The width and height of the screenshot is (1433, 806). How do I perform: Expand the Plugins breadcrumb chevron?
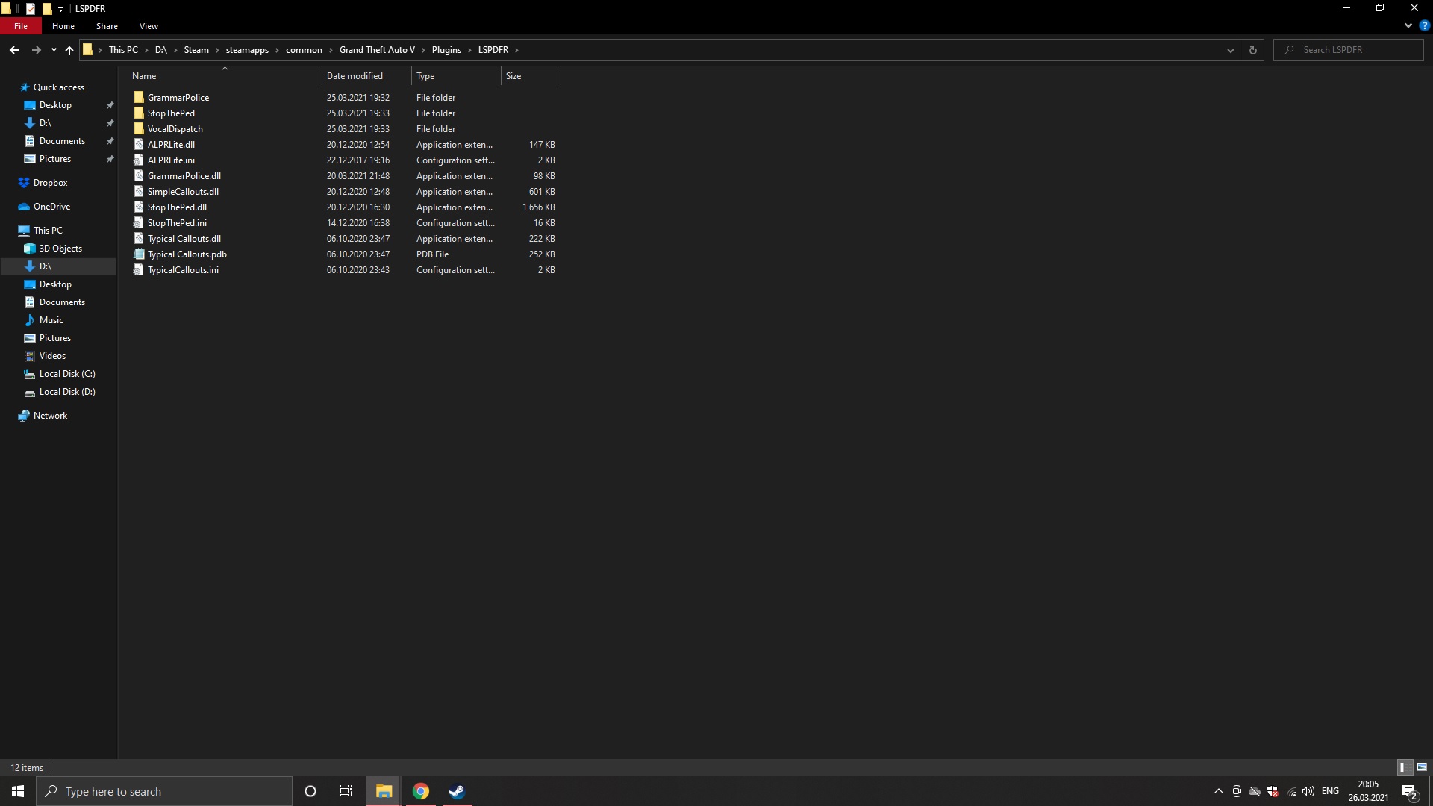tap(470, 50)
